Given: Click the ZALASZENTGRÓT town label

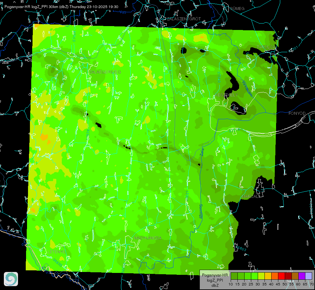Looking at the screenshot, I should (x=184, y=19).
